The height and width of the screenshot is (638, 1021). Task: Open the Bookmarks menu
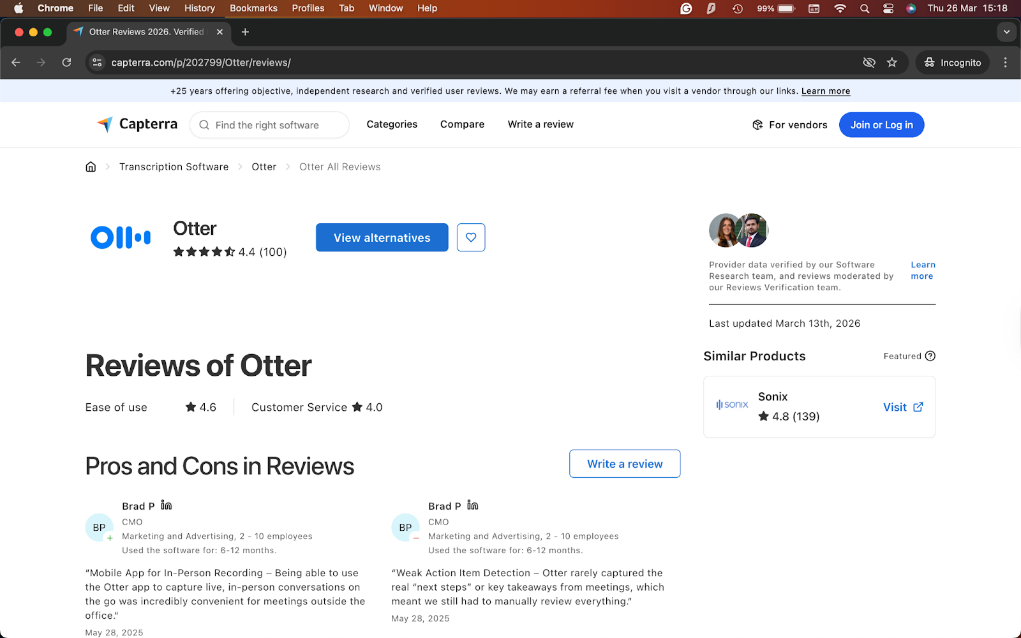pos(253,8)
